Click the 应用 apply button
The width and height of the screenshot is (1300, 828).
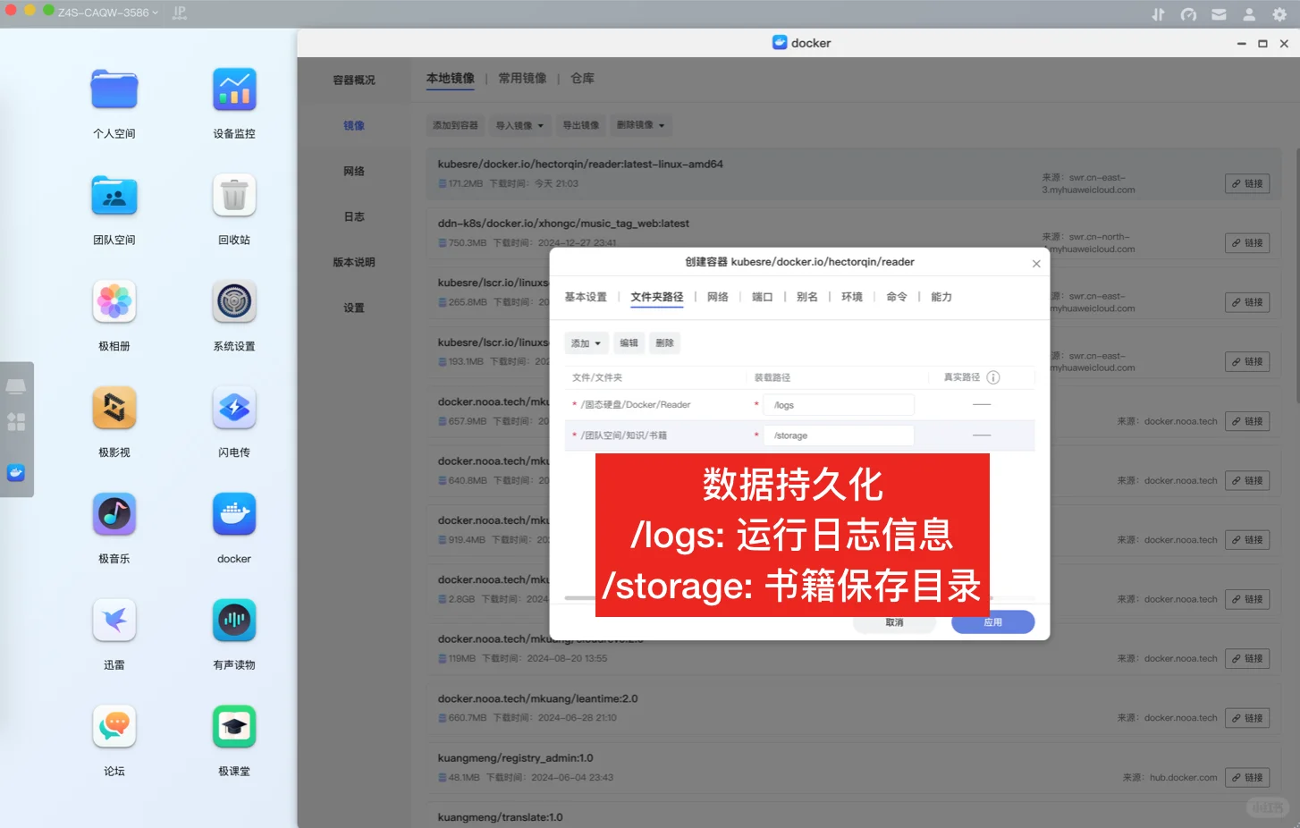click(x=993, y=622)
